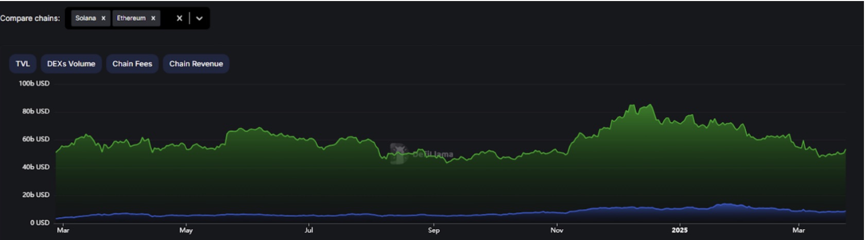Click the 100b USD axis label
The image size is (866, 240).
34,83
